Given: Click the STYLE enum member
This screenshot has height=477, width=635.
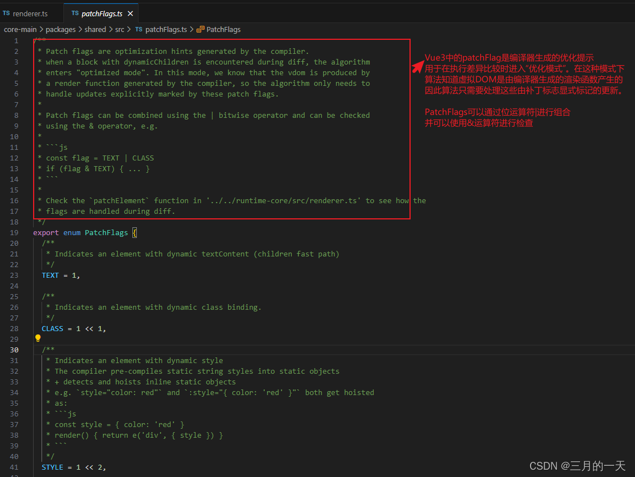Looking at the screenshot, I should click(52, 467).
